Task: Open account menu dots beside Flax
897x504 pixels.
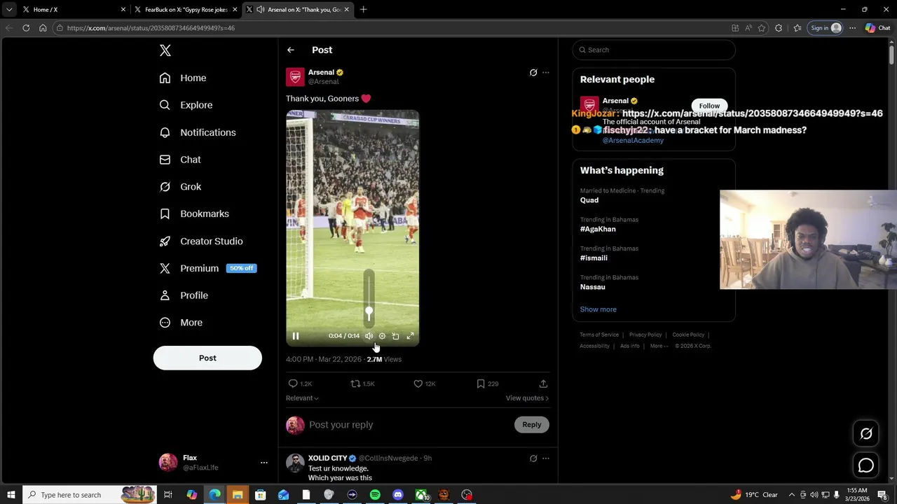Action: [x=264, y=463]
